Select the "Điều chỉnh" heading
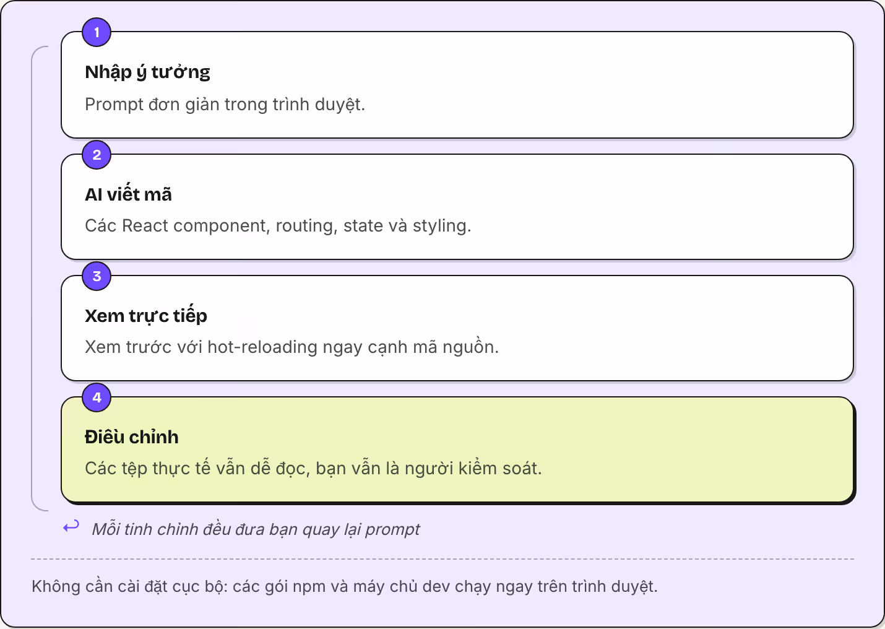 132,436
